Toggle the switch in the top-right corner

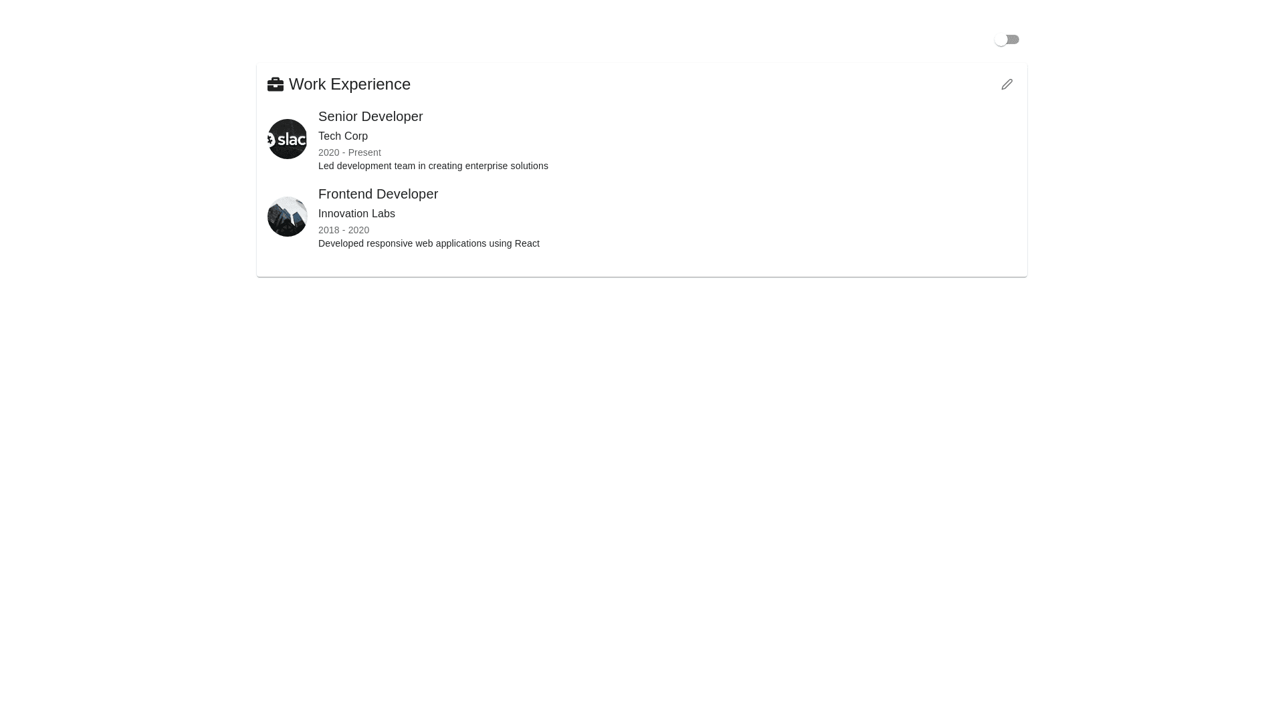[1006, 40]
